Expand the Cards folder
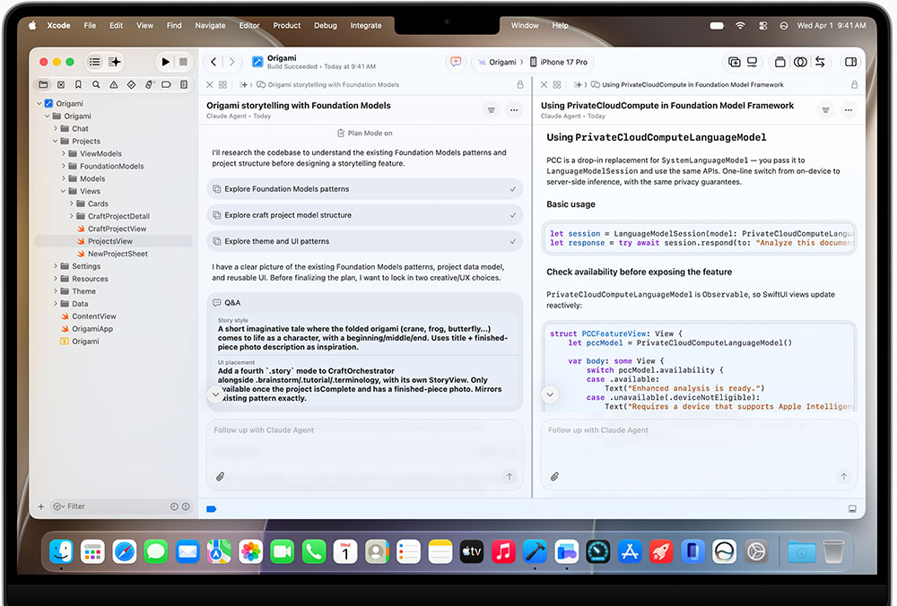 pos(72,203)
